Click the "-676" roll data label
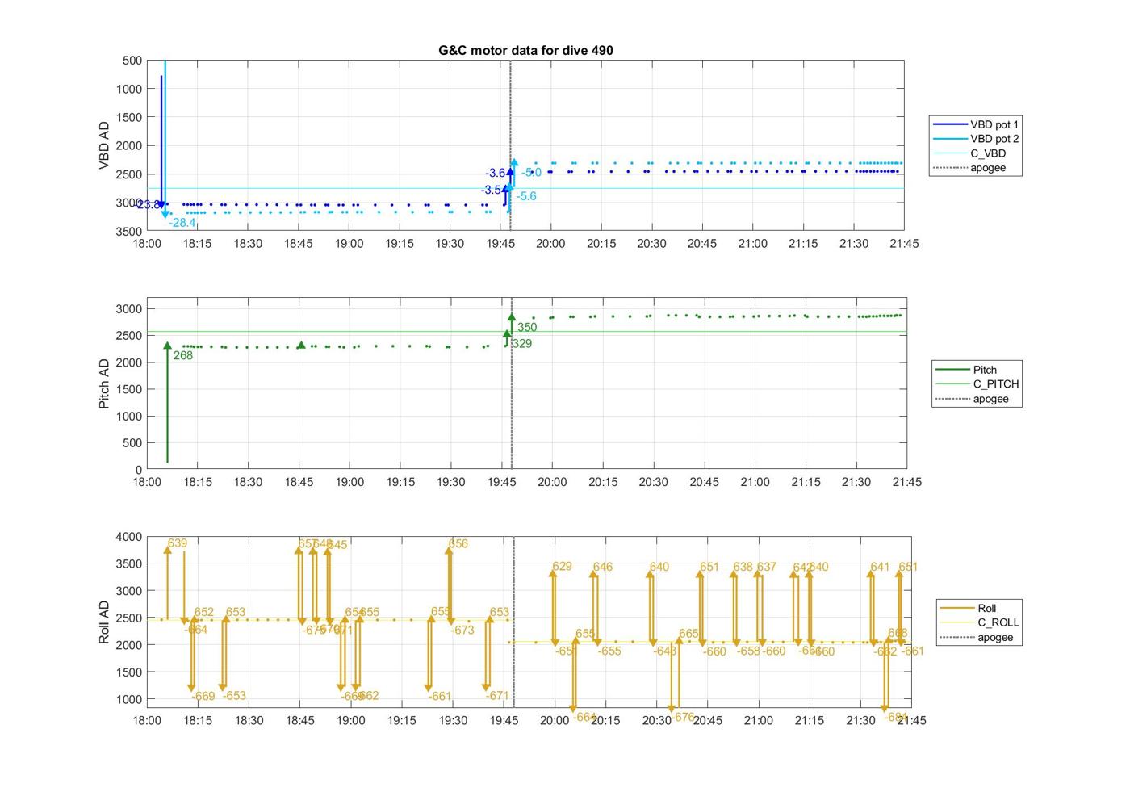The image size is (1130, 796). [682, 717]
